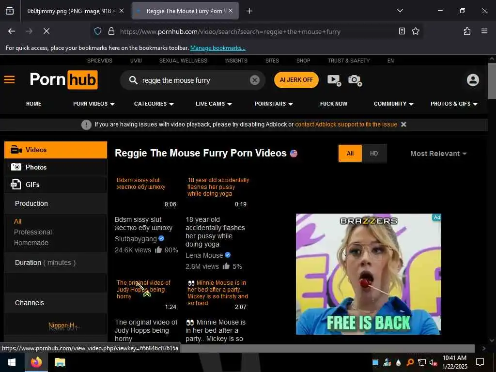Open the Most Relevant sort dropdown
Viewport: 496px width, 372px height.
438,154
